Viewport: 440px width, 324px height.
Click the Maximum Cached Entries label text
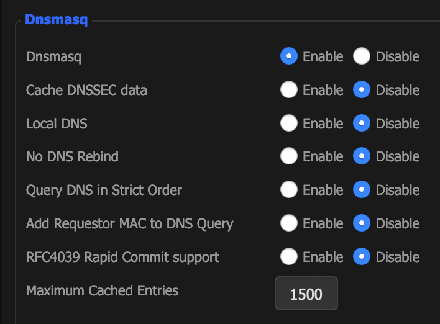[x=102, y=290]
